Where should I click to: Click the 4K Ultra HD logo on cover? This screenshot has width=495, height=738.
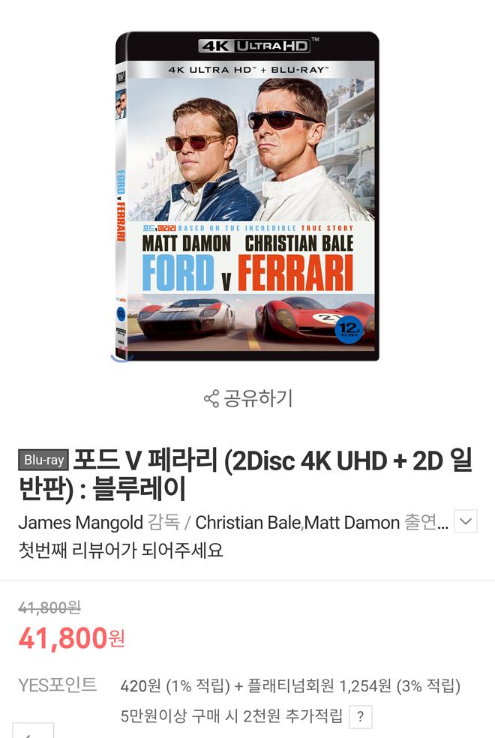pyautogui.click(x=254, y=46)
